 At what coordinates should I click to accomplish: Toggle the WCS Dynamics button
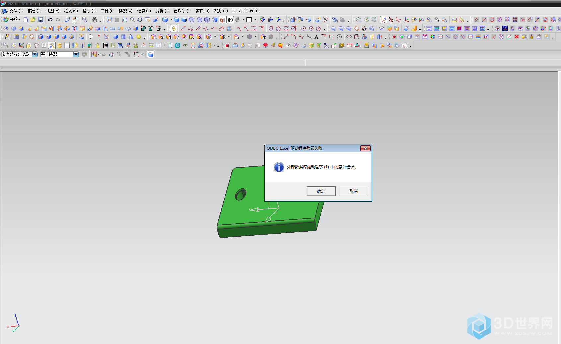pos(384,20)
